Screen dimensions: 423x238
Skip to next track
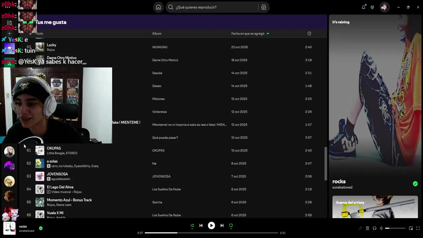[222, 226]
